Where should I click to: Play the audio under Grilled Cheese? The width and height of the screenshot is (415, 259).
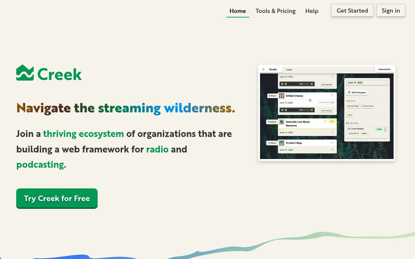click(x=282, y=110)
